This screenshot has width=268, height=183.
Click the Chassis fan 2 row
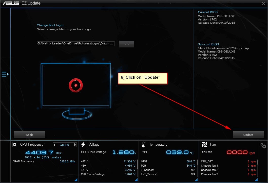(228, 170)
